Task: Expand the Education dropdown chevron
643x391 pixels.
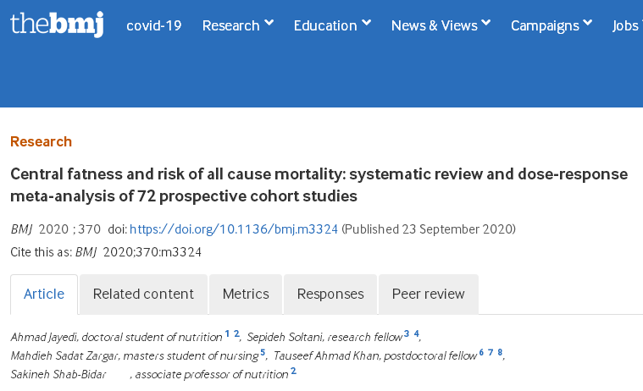Action: [x=367, y=23]
